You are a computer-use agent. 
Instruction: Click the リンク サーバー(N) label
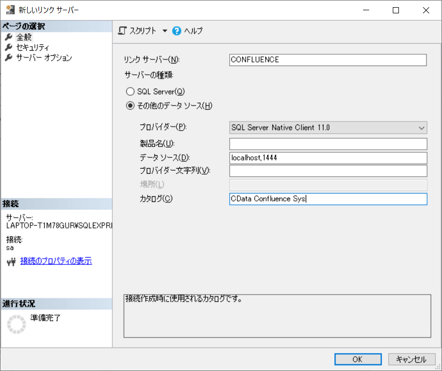[x=152, y=59]
